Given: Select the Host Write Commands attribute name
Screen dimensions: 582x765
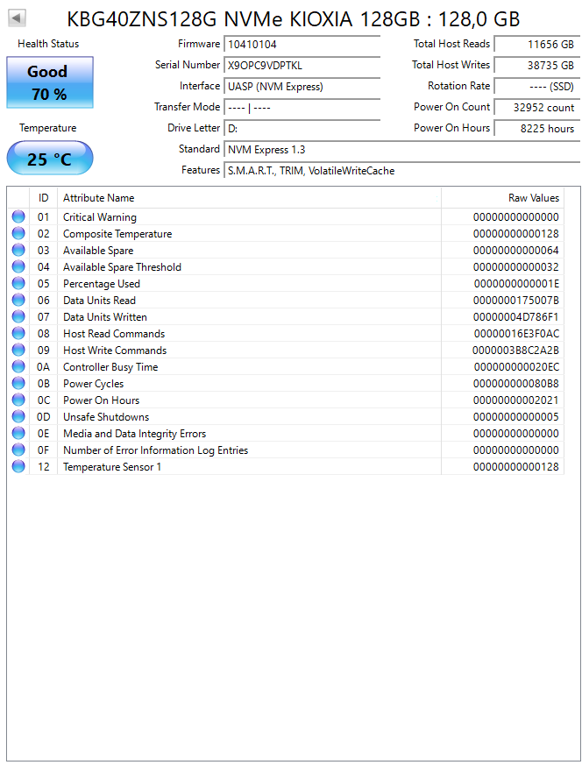Looking at the screenshot, I should coord(115,351).
